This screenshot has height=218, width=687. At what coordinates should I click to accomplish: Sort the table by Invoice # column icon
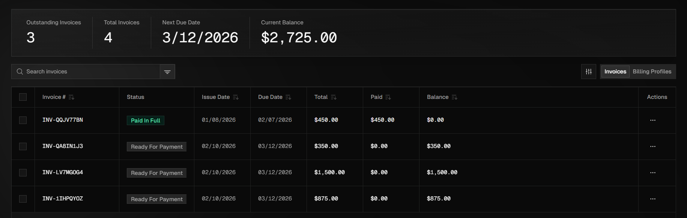pyautogui.click(x=72, y=97)
